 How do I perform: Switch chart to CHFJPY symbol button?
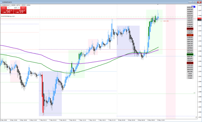pos(190,22)
